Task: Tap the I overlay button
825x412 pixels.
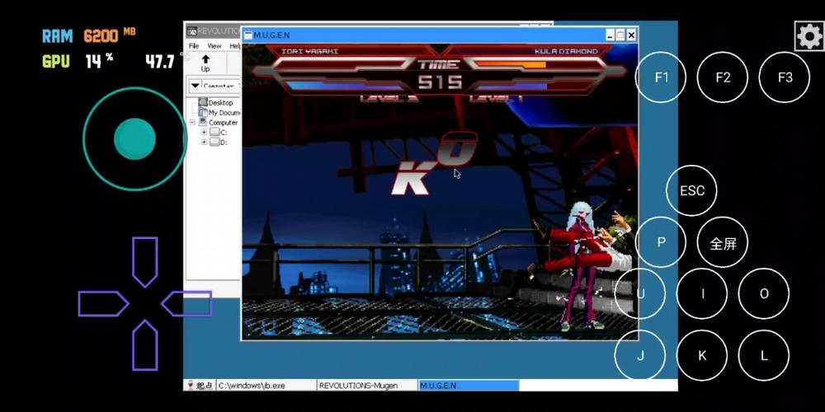Action: click(x=702, y=294)
